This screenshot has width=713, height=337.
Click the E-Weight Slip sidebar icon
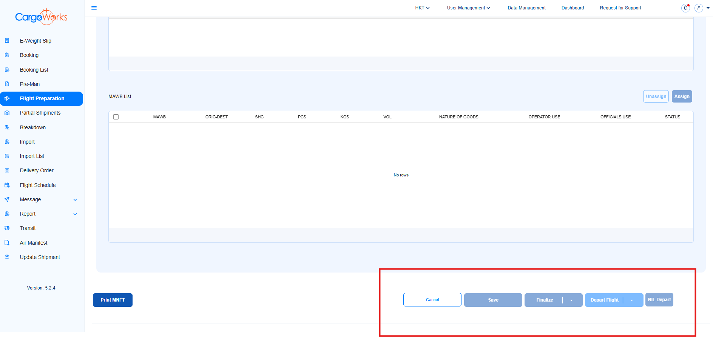click(x=7, y=41)
